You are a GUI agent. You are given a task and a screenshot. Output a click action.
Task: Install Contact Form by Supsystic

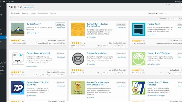61,54
